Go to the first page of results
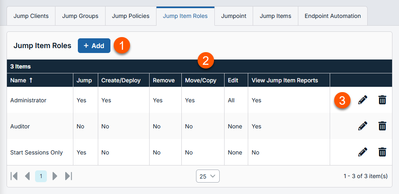This screenshot has height=194, width=399. (x=14, y=176)
